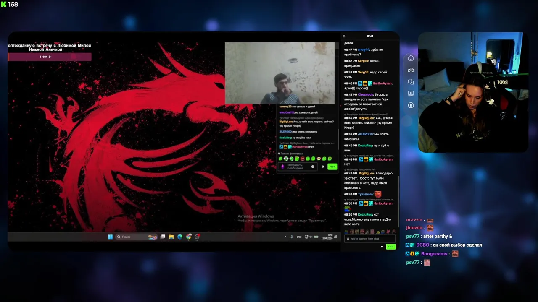This screenshot has height=302, width=538.
Task: Click the green 'Чат' button in embedded chat
Action: point(332,167)
